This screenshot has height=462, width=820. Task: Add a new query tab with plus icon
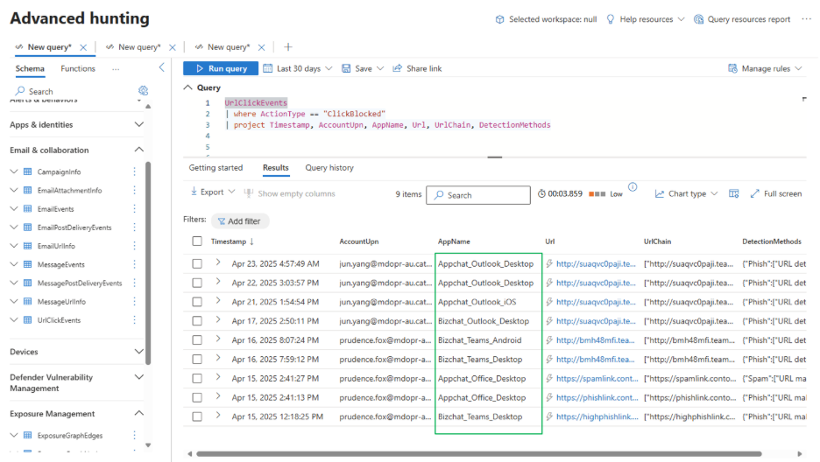288,47
